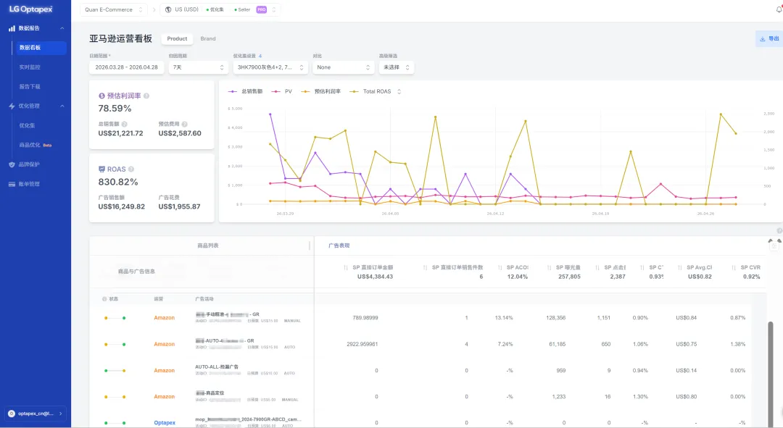Click sort icon for SP 直接订单金额 column

pos(346,268)
